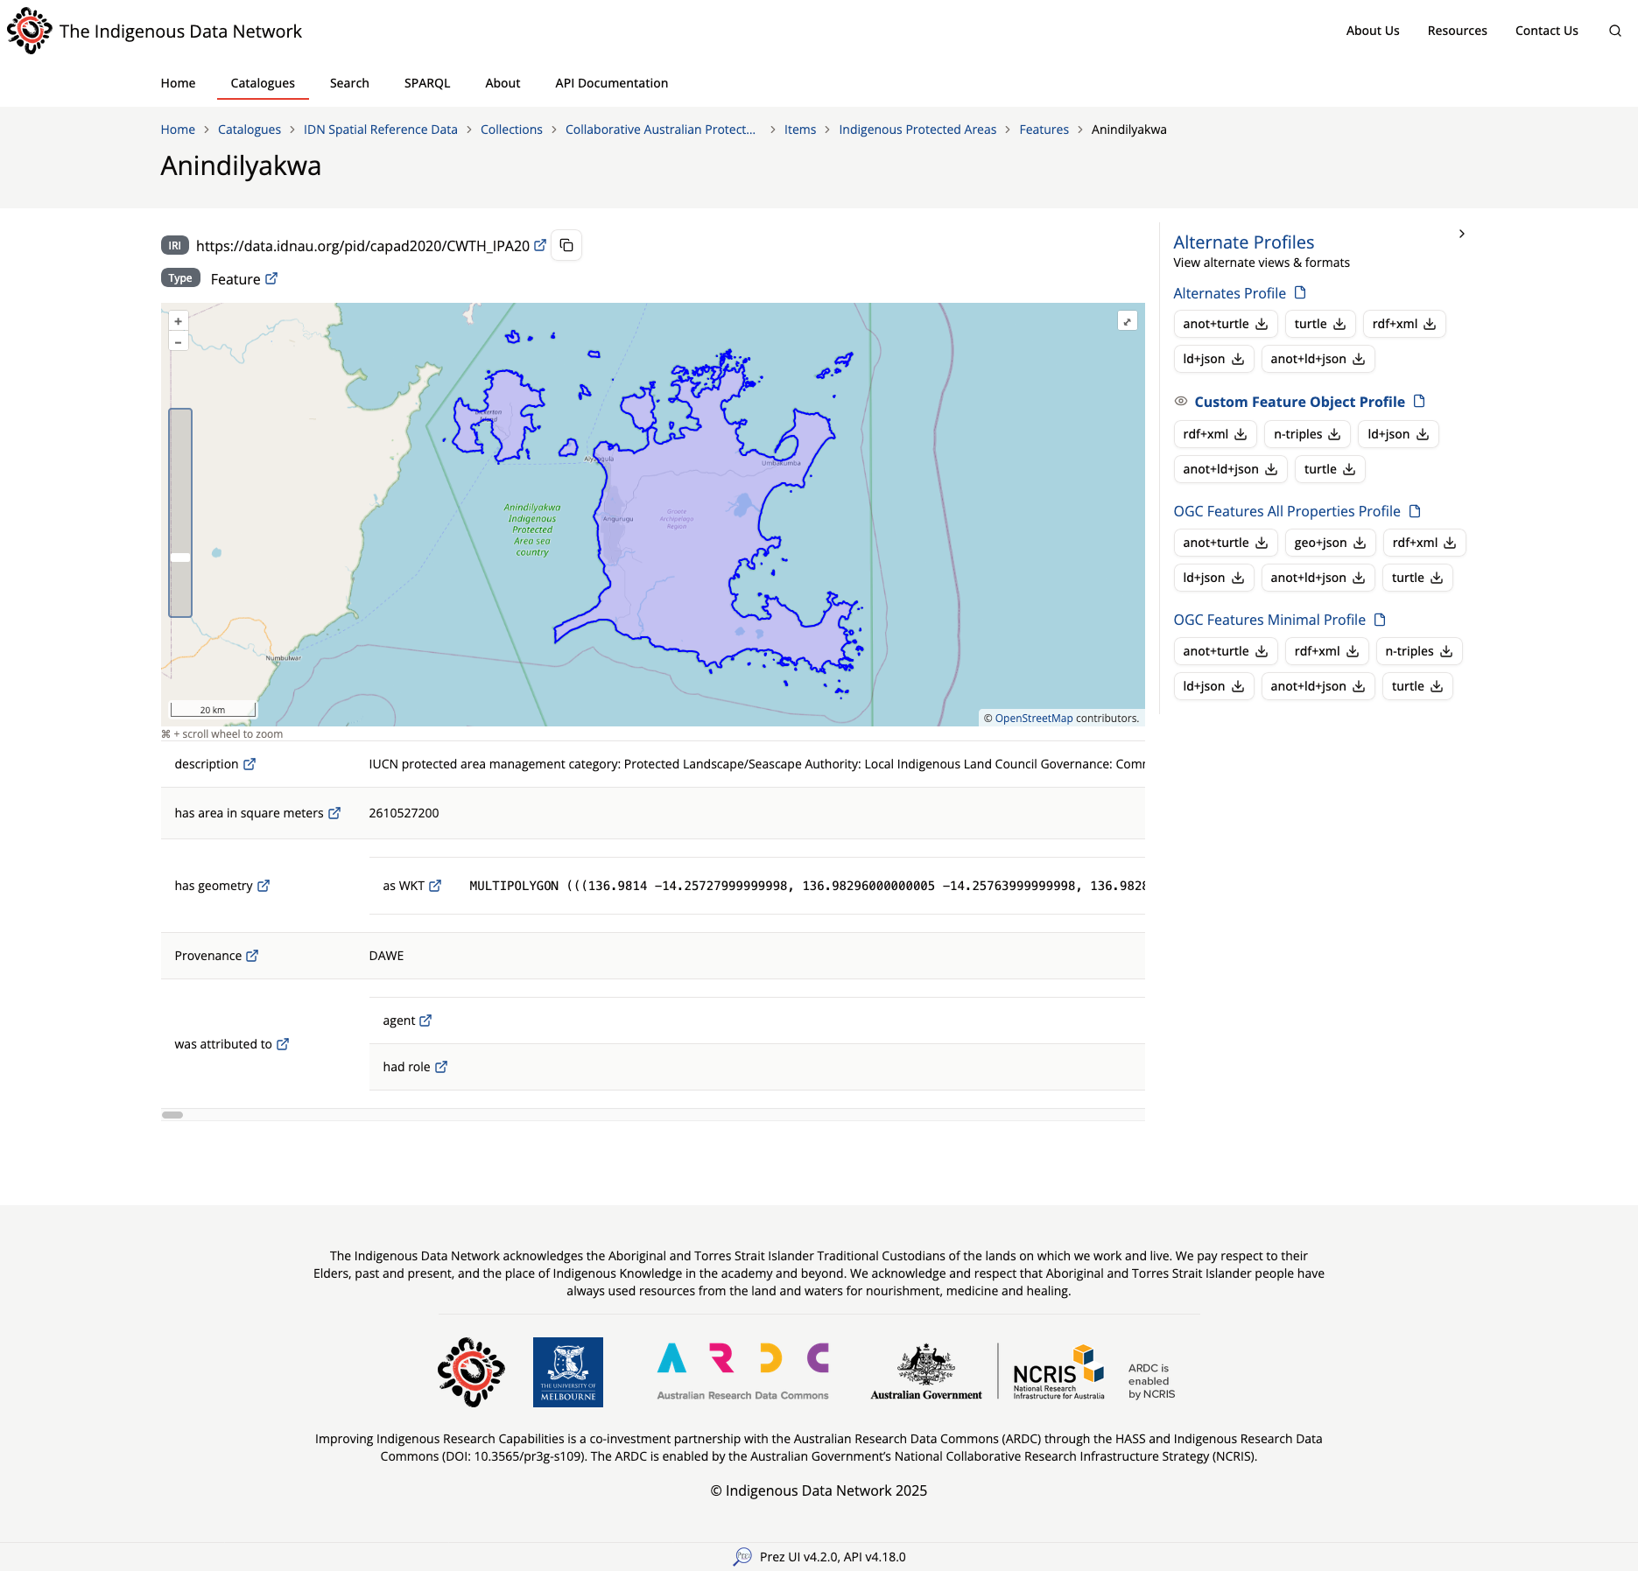The image size is (1638, 1571).
Task: Open the About Us menu item
Action: (x=1372, y=31)
